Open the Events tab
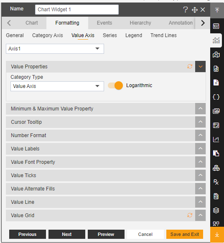This screenshot has width=224, height=243. [104, 23]
